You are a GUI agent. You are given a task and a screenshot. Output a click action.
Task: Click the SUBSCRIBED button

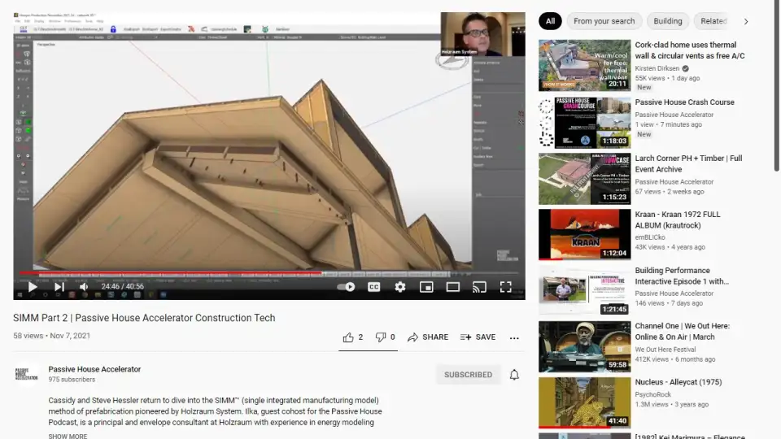468,375
